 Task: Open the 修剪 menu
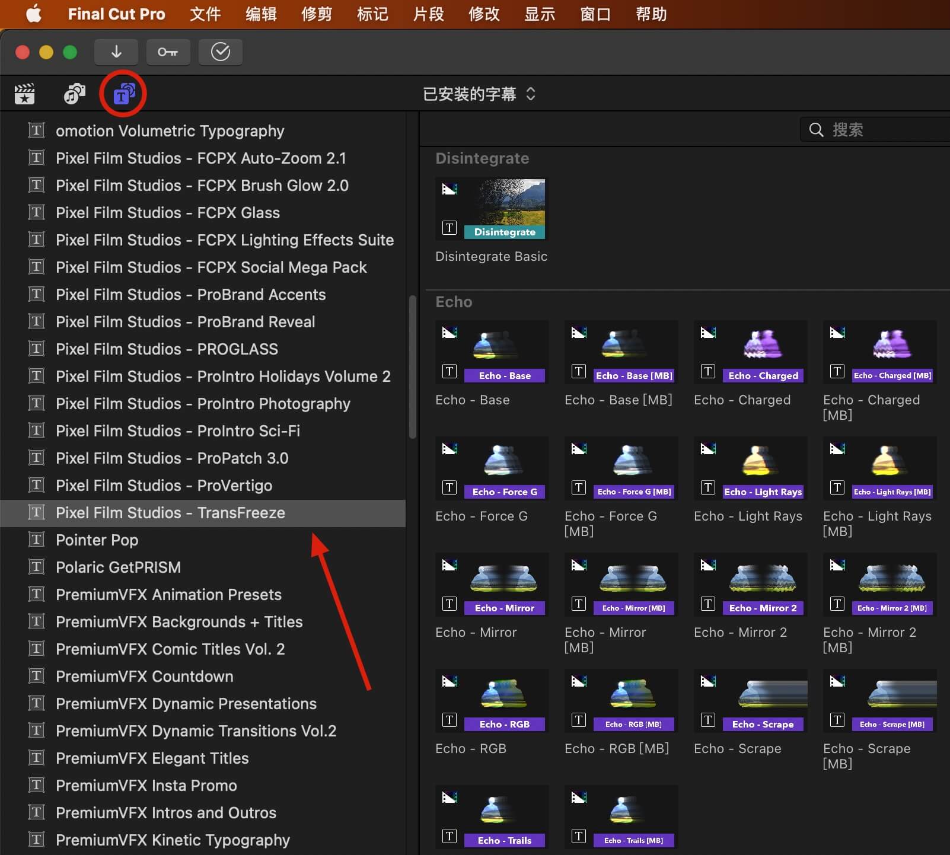pos(317,14)
